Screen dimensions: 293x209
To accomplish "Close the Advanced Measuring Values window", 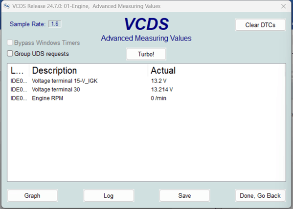I will (283, 6).
